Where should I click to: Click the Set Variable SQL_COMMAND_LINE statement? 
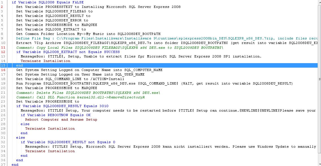point(70,79)
